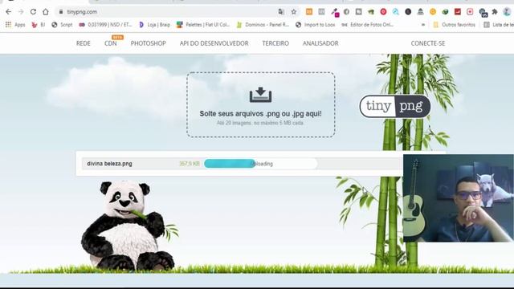Open the puzzle-piece extensions menu
This screenshot has height=289, width=514.
(495, 12)
